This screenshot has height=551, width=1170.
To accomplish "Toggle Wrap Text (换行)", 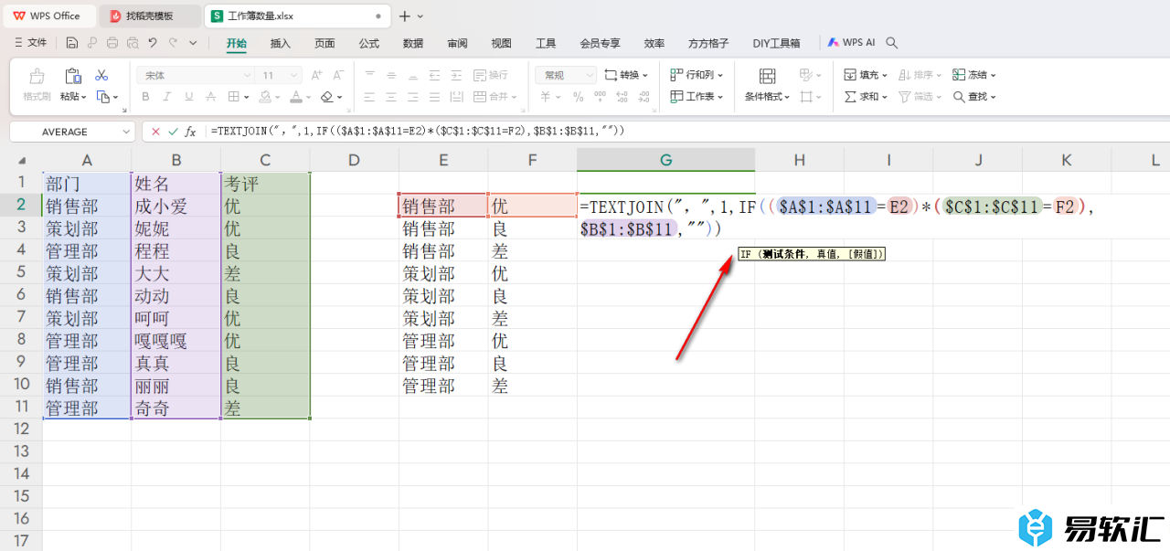I will 490,75.
